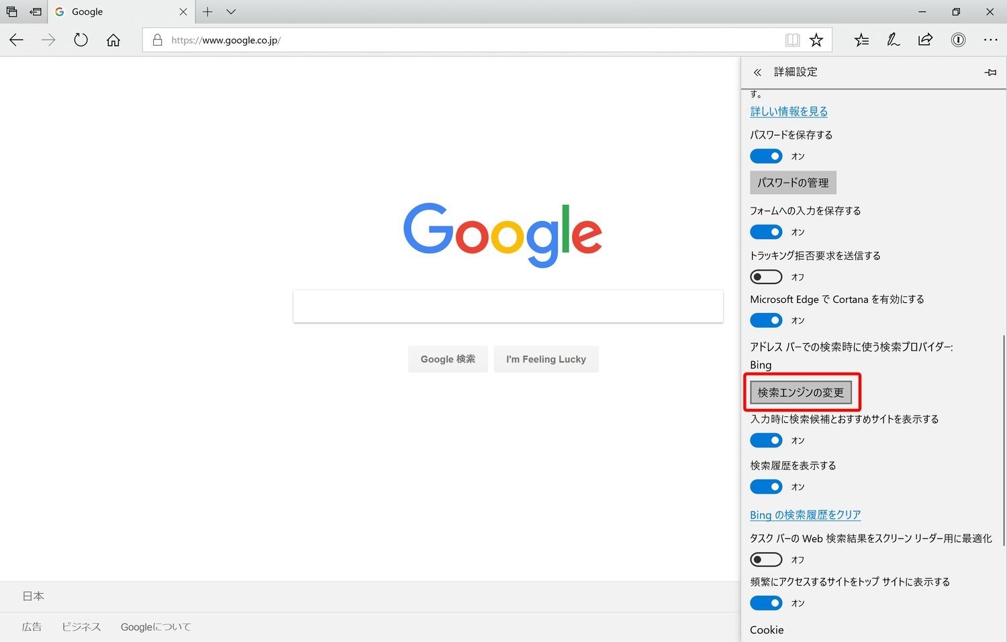Click the circled extension icon in toolbar
This screenshot has width=1007, height=642.
click(958, 40)
